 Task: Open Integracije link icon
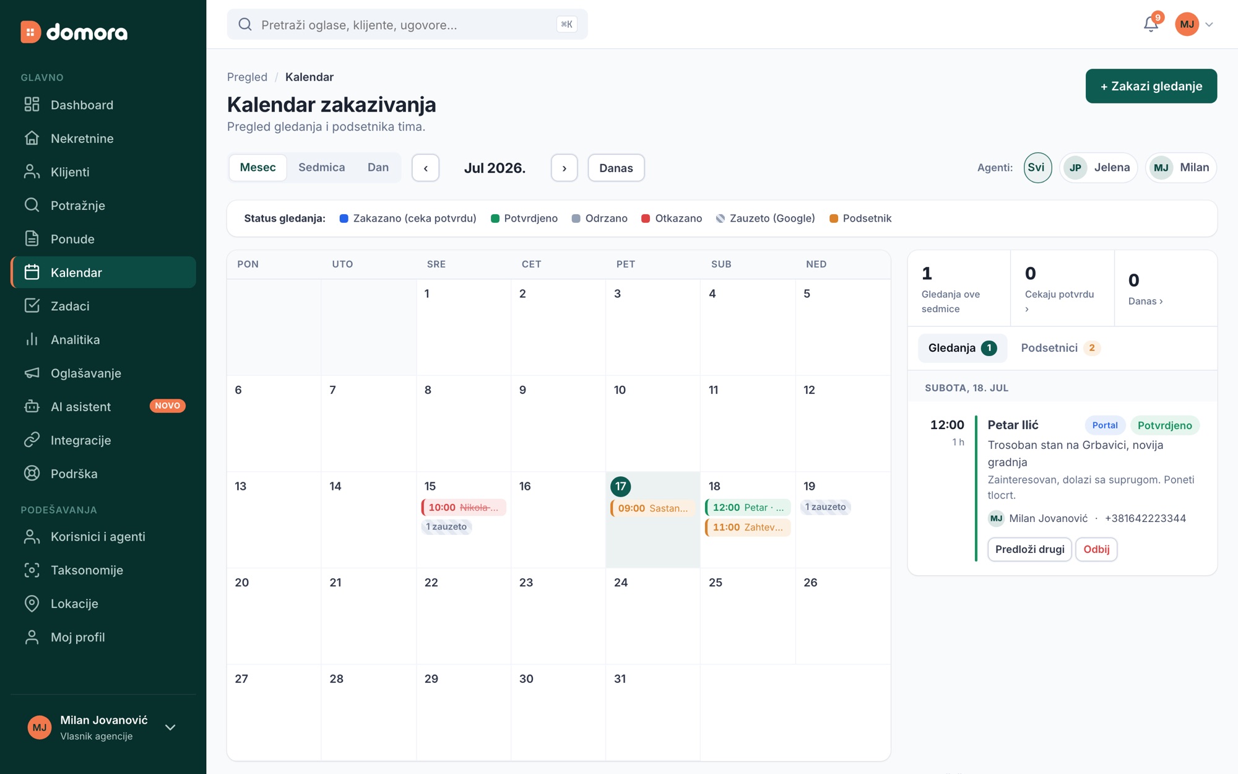coord(32,440)
